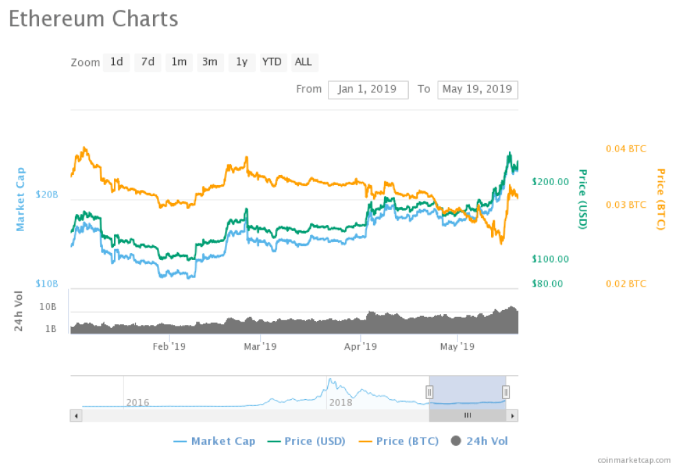Toggle Market Cap series in legend

coord(215,441)
